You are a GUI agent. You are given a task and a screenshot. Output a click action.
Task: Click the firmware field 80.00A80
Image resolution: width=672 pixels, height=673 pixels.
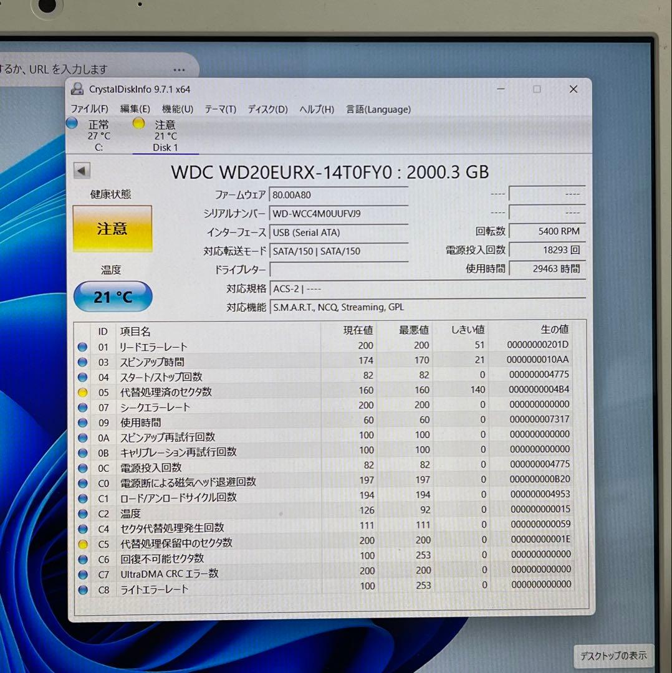[338, 195]
